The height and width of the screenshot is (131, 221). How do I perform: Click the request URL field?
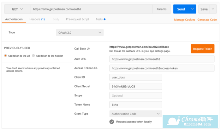click(92, 9)
